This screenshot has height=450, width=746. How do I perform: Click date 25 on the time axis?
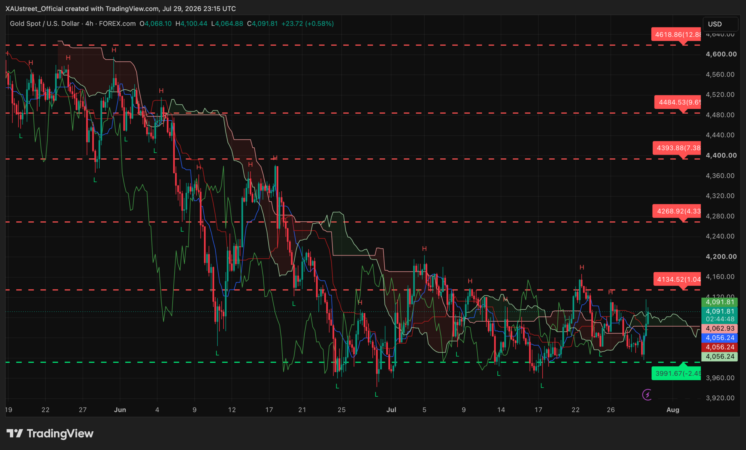click(342, 410)
